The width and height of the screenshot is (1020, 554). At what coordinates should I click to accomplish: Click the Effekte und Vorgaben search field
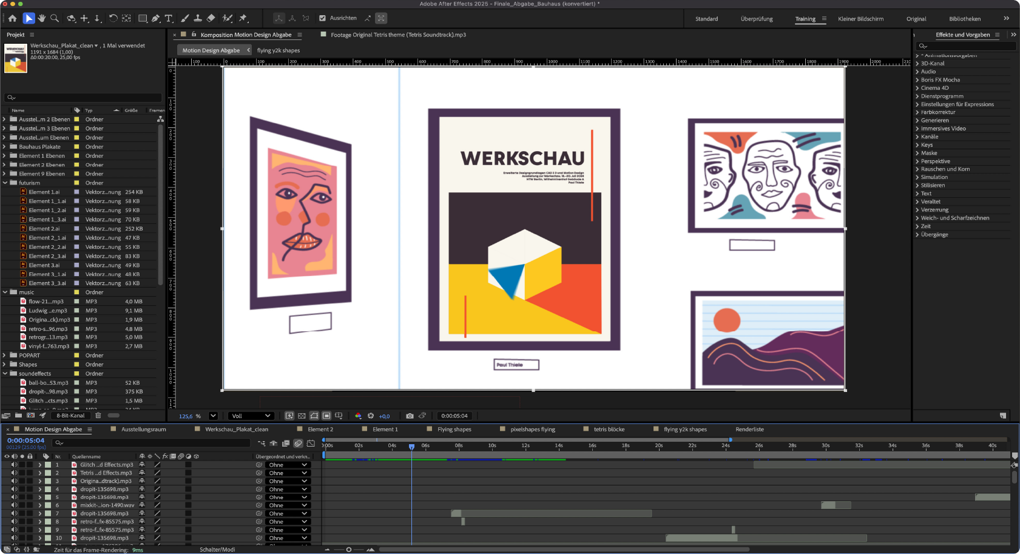[x=967, y=46]
